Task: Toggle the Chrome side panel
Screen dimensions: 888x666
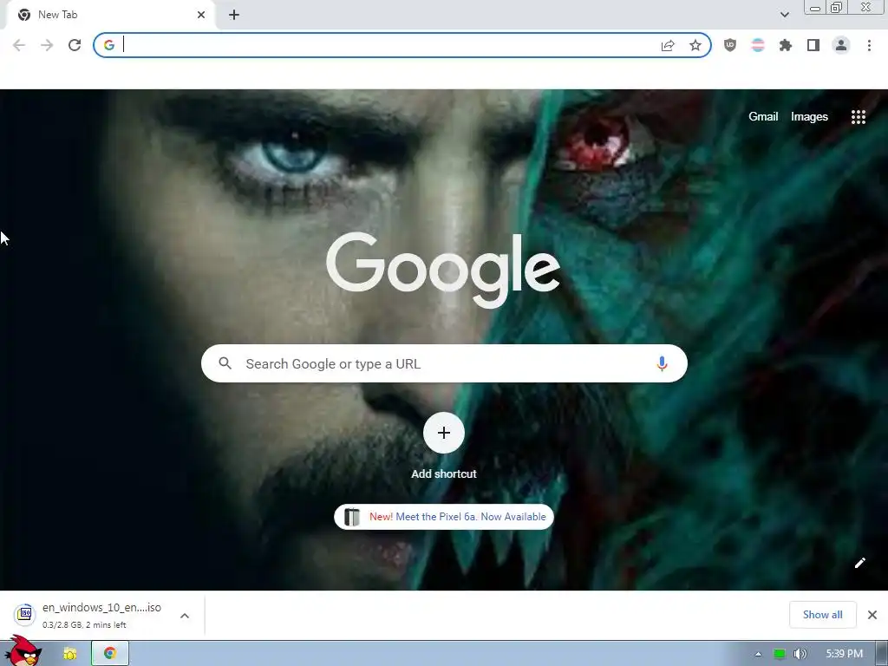Action: [813, 45]
